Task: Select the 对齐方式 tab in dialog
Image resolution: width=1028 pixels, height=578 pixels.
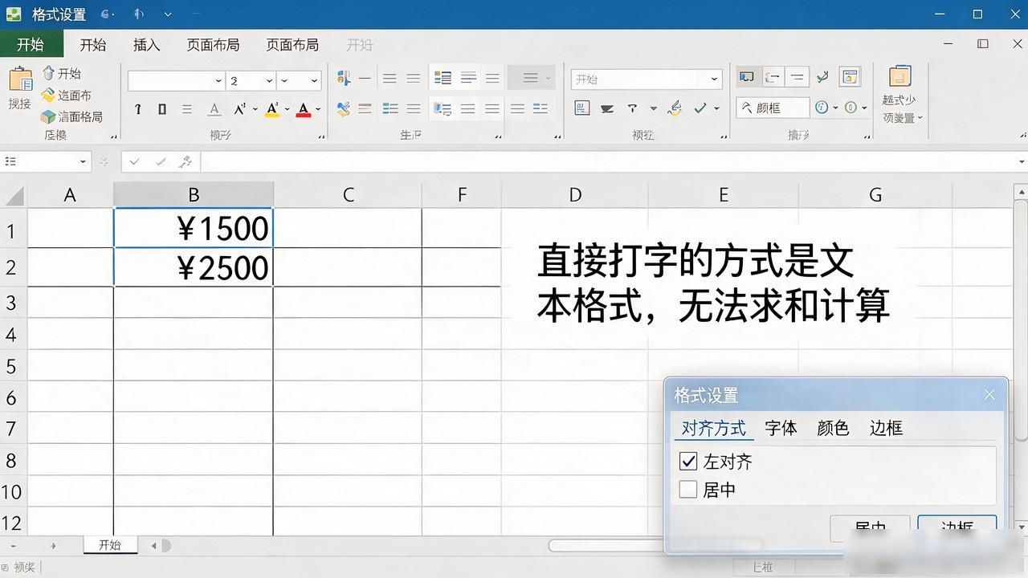Action: (x=713, y=428)
